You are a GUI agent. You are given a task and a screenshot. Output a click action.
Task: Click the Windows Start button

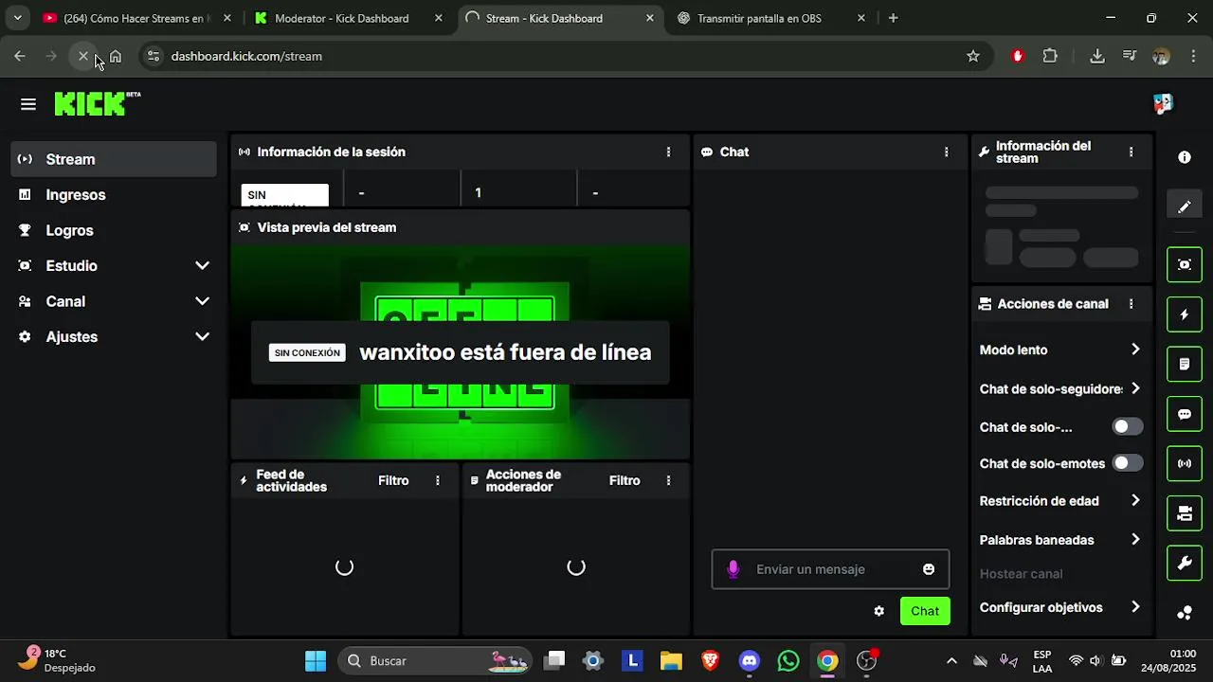click(x=316, y=660)
